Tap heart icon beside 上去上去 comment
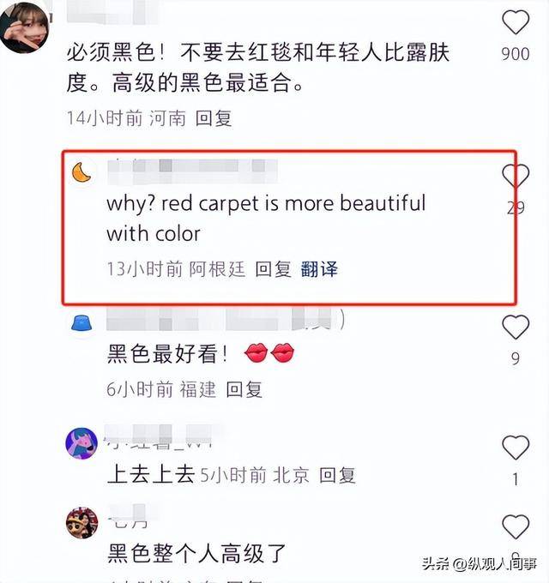549x583 pixels. coord(516,448)
